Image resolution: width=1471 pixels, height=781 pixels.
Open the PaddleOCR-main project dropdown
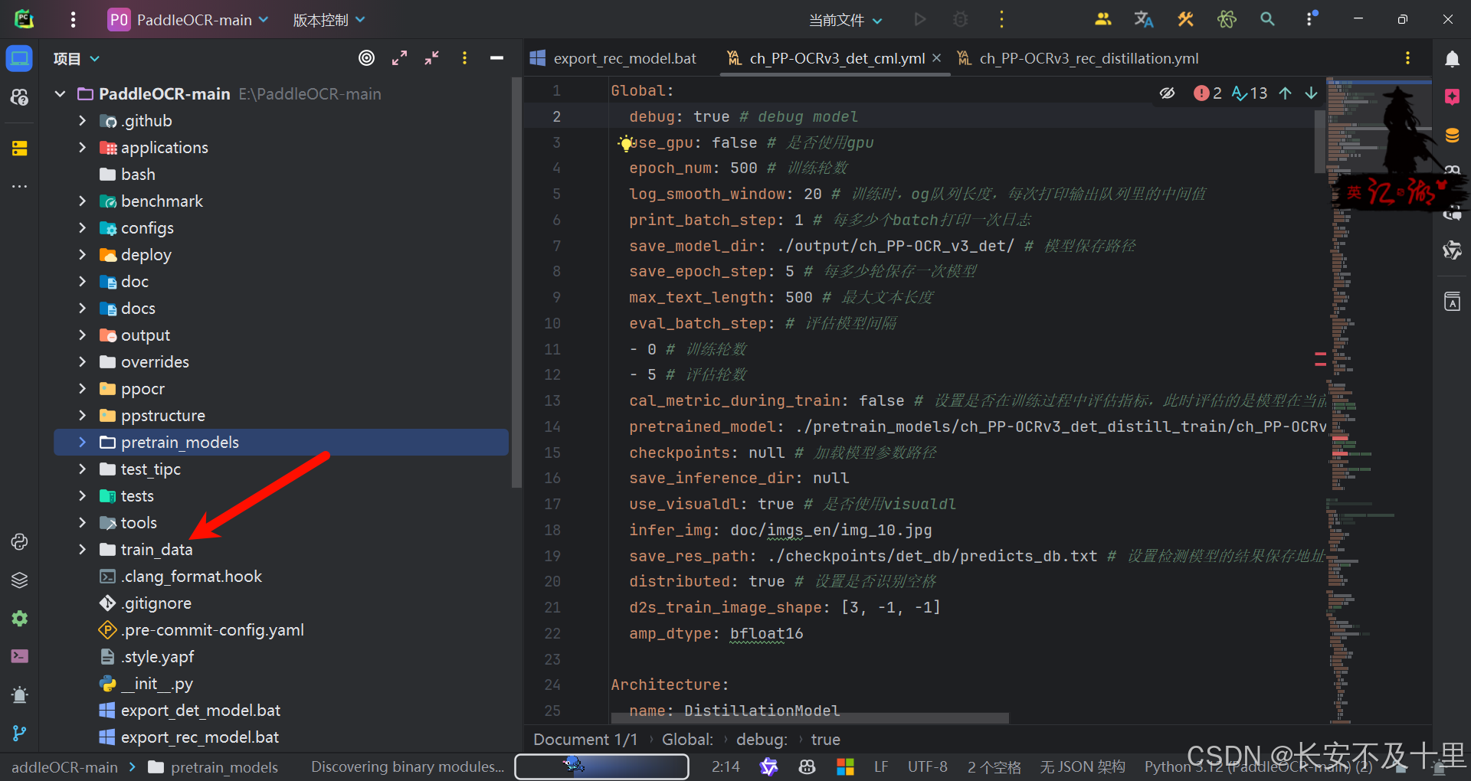[188, 20]
